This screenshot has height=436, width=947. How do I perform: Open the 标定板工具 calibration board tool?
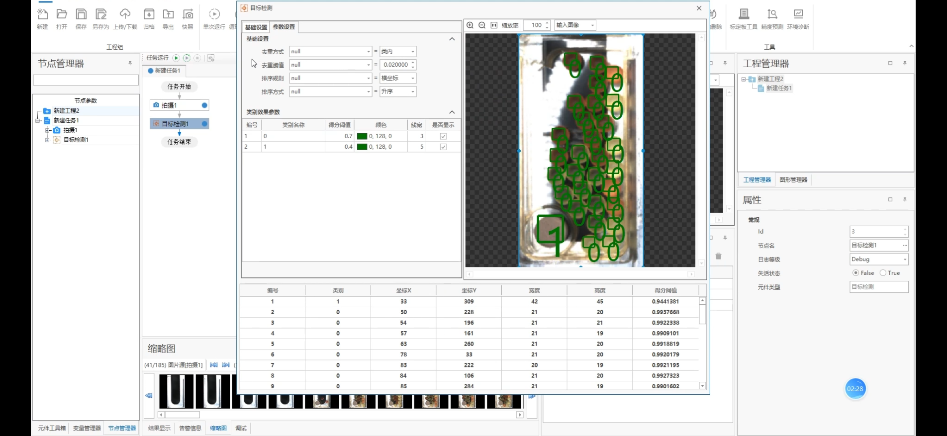pyautogui.click(x=744, y=14)
